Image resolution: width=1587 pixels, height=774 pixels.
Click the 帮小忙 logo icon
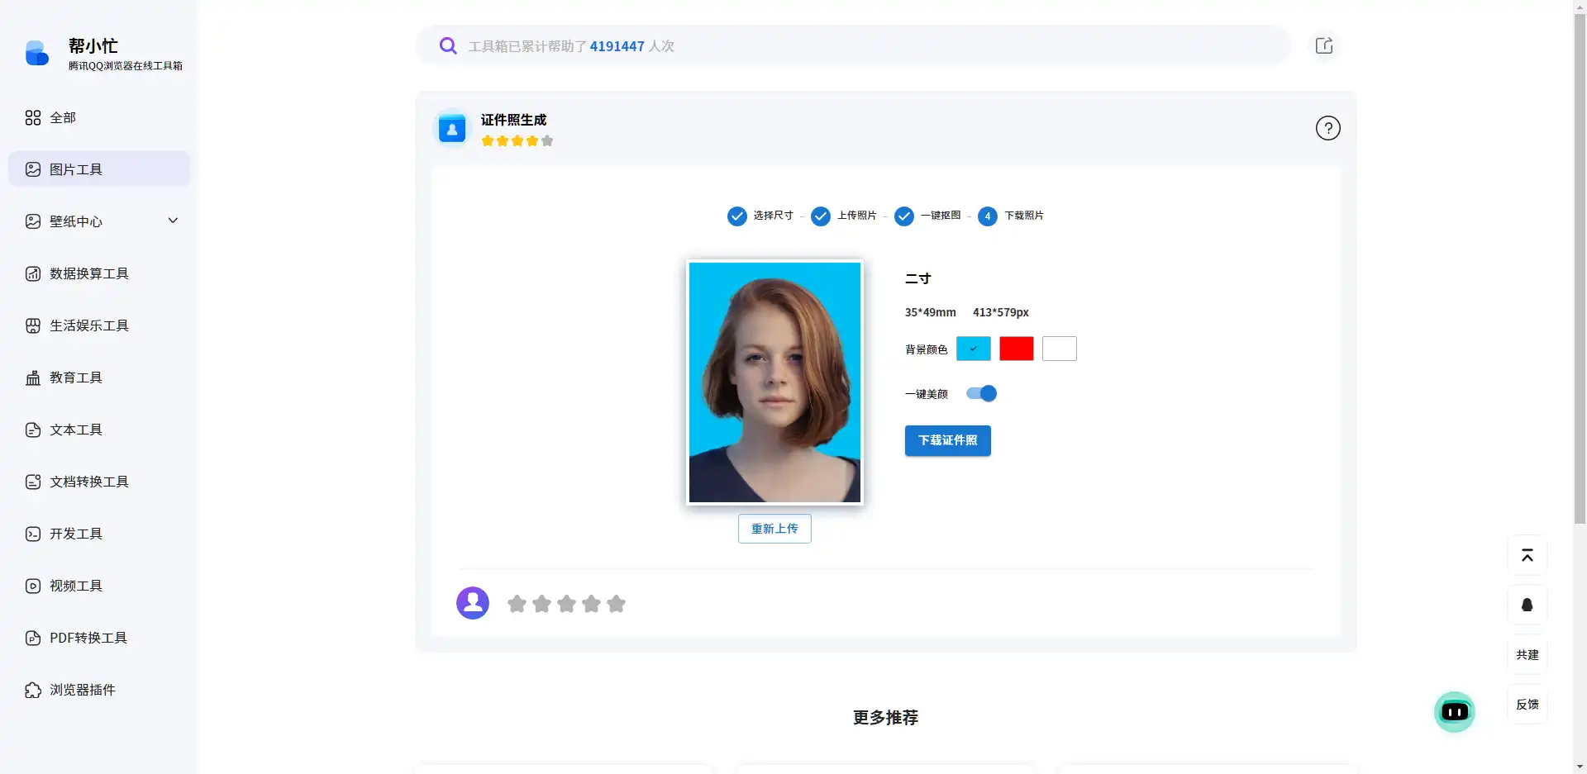[x=37, y=53]
